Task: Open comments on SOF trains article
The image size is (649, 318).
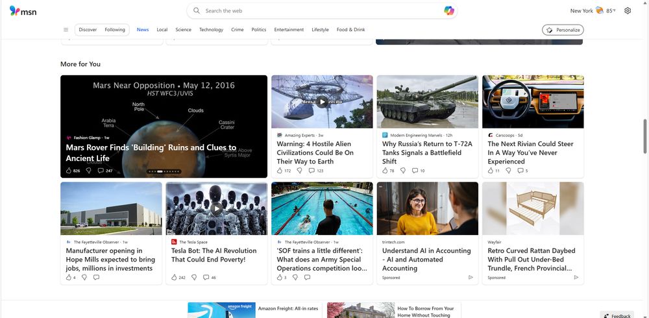Action: tap(307, 277)
